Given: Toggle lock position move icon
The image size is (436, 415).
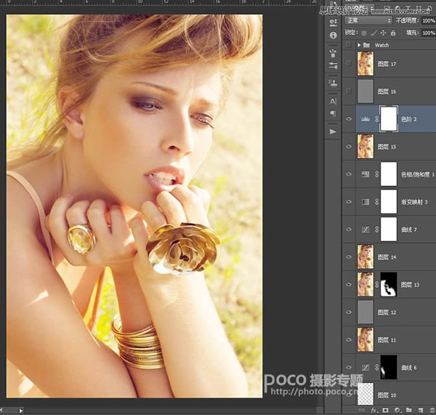Looking at the screenshot, I should tap(383, 33).
